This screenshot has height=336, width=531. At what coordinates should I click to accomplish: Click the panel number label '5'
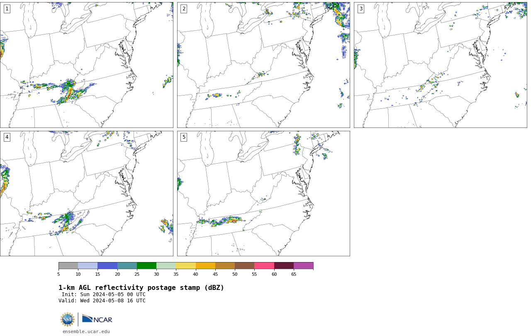coord(184,137)
